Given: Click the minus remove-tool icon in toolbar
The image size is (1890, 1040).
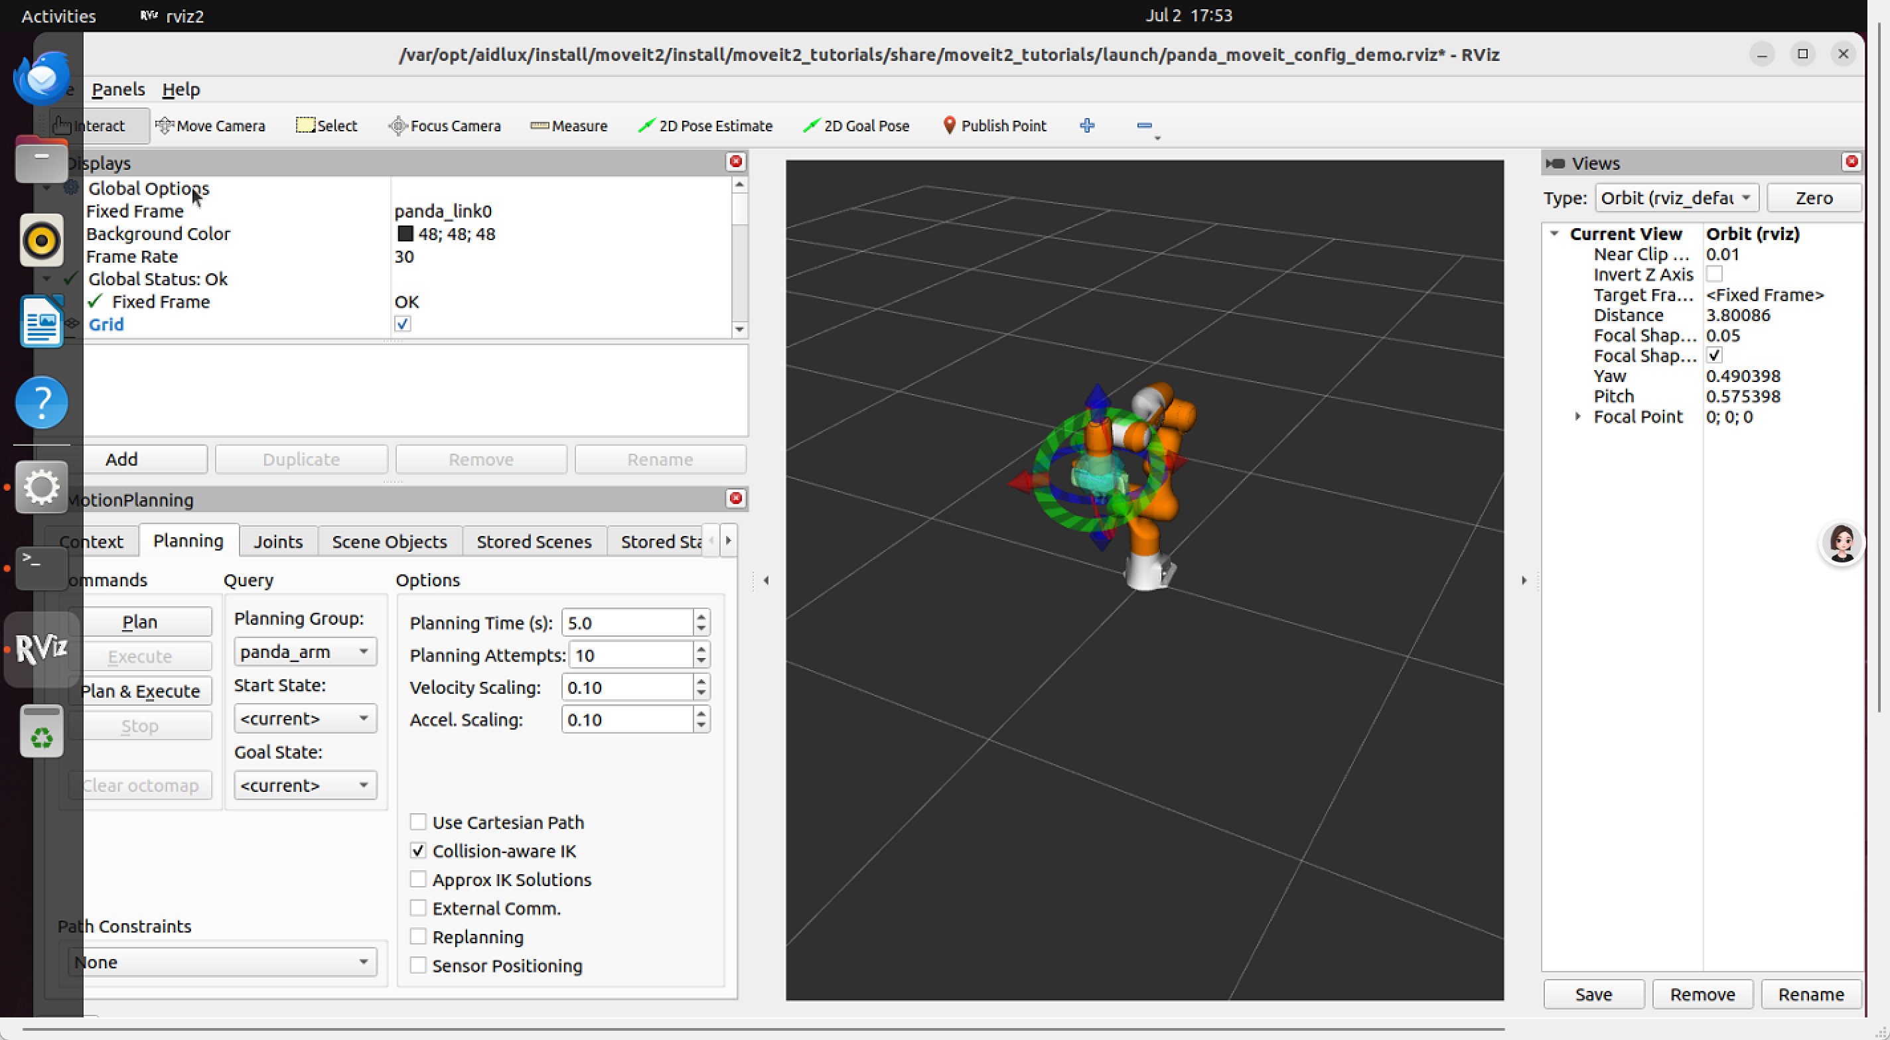Looking at the screenshot, I should point(1144,125).
